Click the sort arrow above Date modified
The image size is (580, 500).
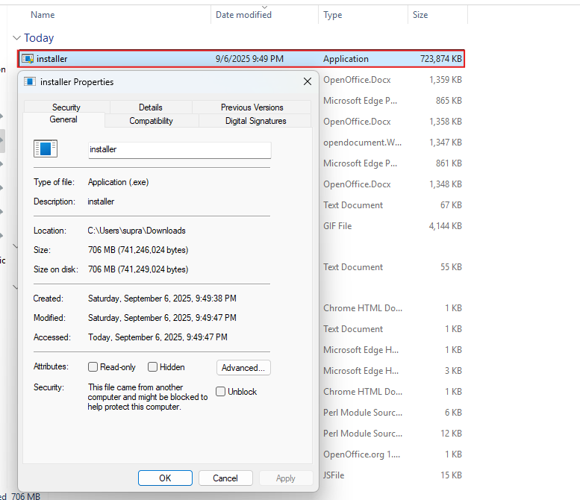265,7
